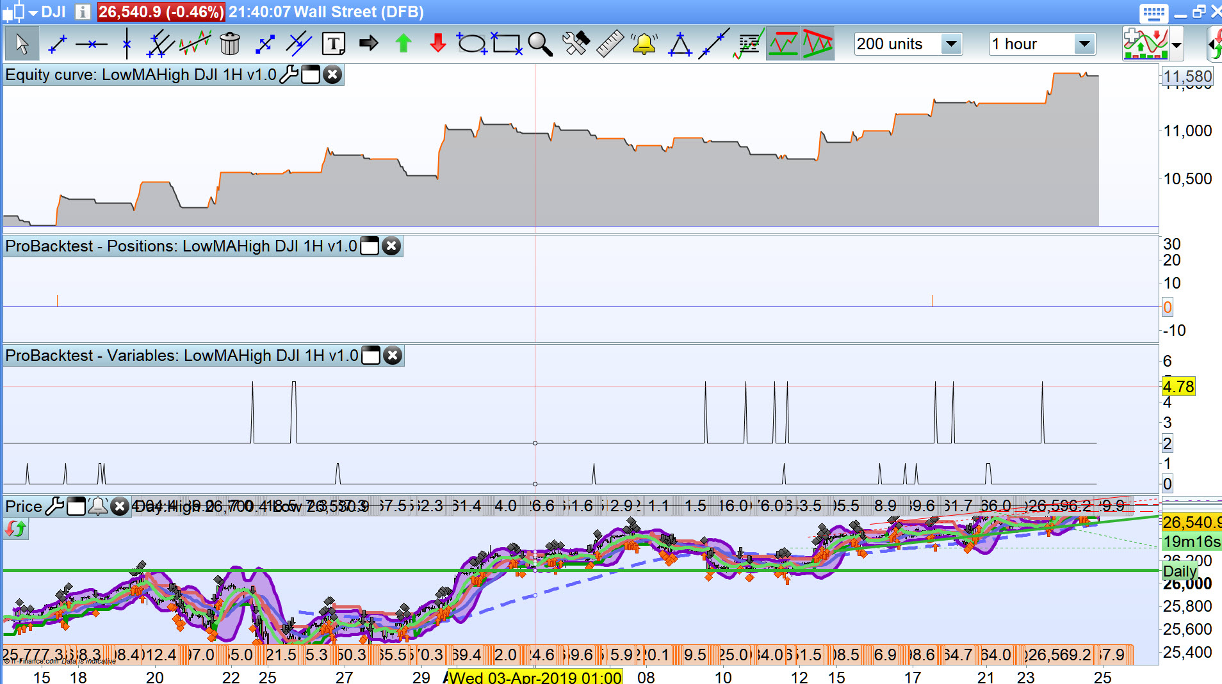Create an alert with the bell tool
The image size is (1222, 684).
click(644, 44)
